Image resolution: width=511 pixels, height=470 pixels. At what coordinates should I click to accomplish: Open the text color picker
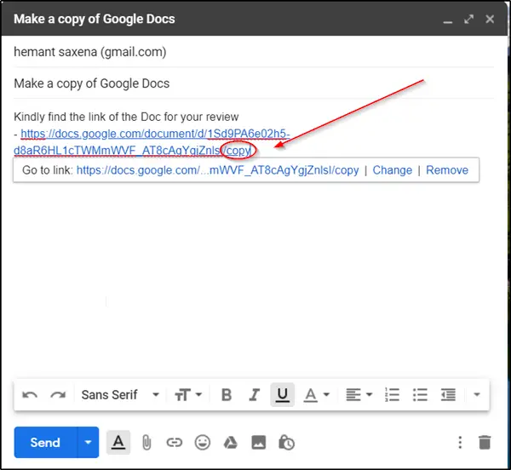pos(316,395)
